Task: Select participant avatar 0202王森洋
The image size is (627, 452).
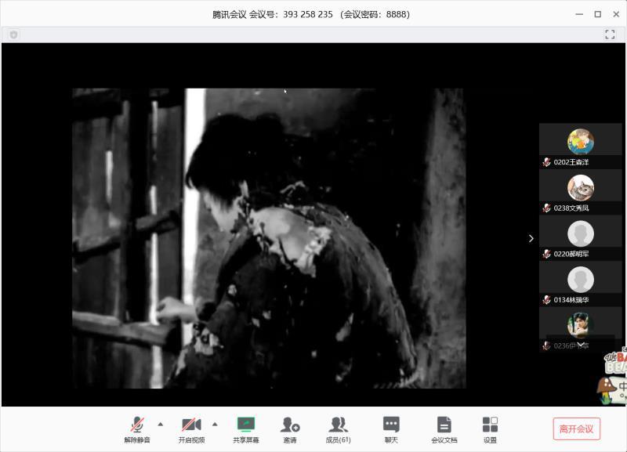Action: (x=580, y=142)
